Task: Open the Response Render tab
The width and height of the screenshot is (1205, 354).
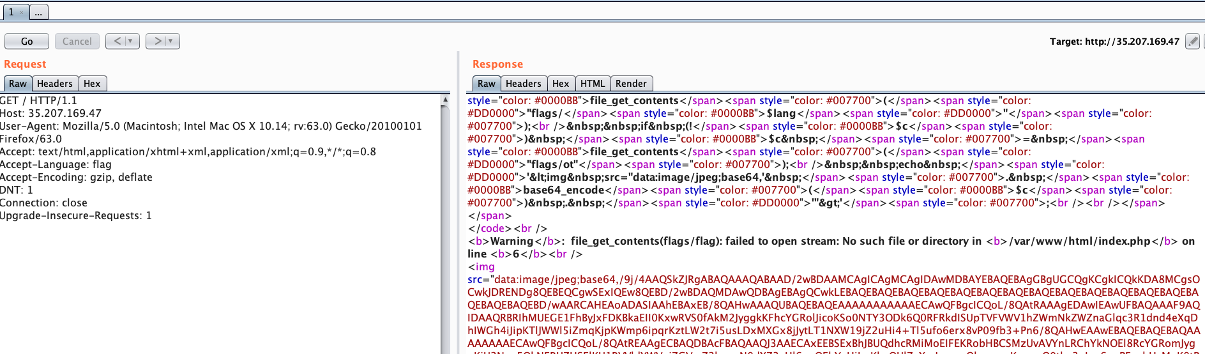Action: pos(631,84)
